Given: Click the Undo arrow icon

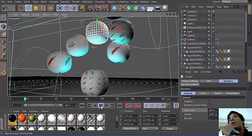Looking at the screenshot, I should click(x=5, y=8).
